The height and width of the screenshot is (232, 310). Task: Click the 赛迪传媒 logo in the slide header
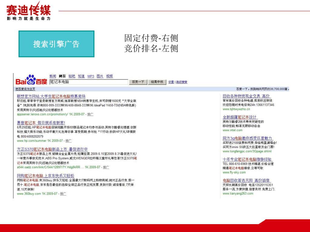29,11
